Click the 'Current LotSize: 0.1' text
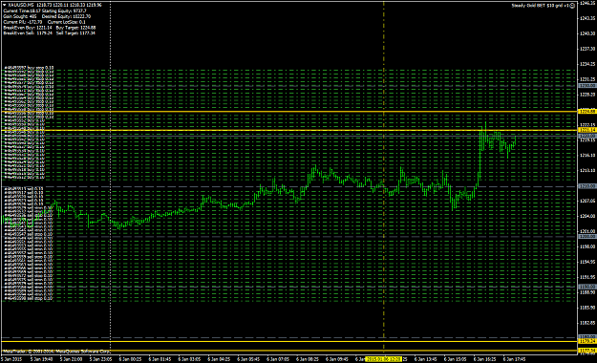The image size is (597, 363). tap(66, 22)
